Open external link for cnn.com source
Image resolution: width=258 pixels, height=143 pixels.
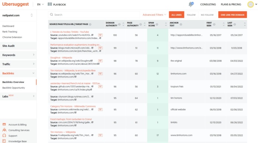[x=92, y=122]
